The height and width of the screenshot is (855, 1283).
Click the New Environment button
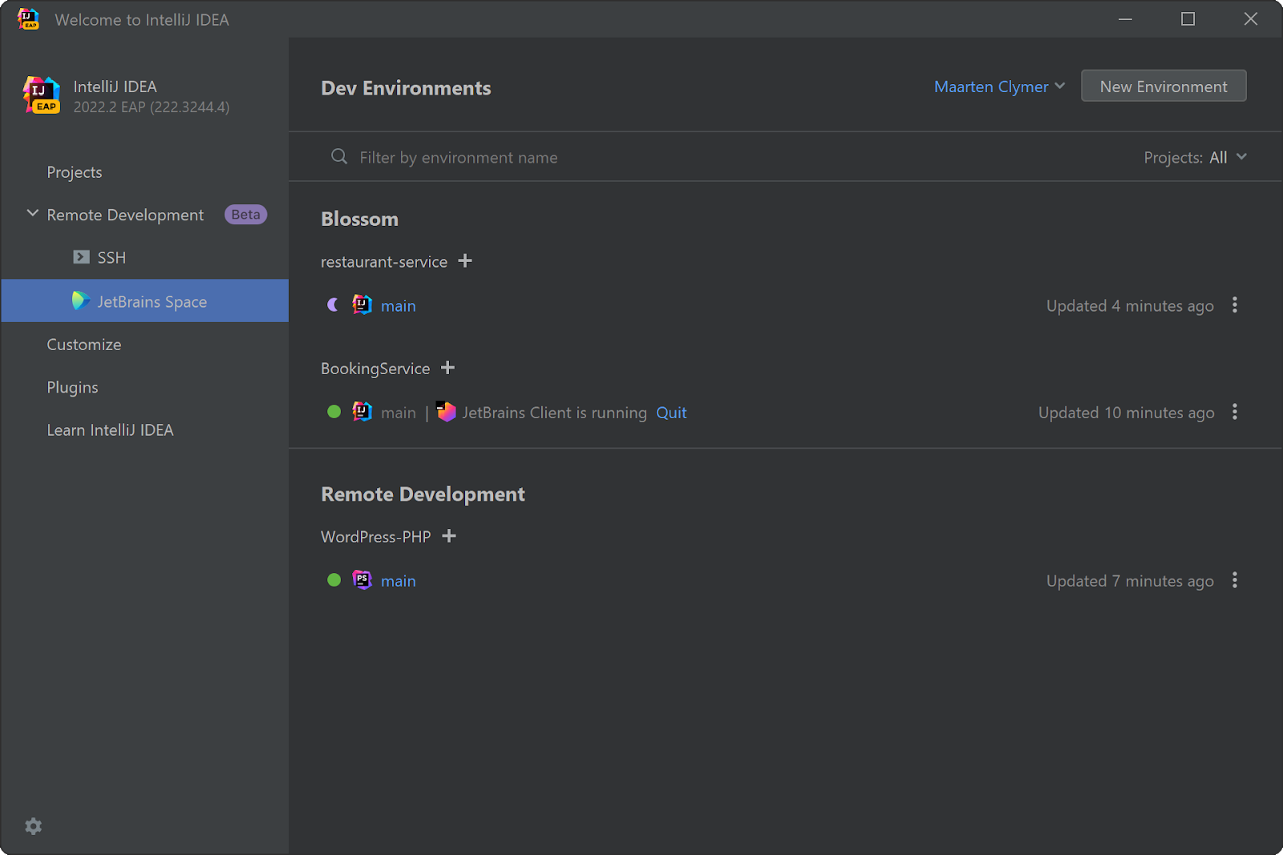tap(1164, 86)
